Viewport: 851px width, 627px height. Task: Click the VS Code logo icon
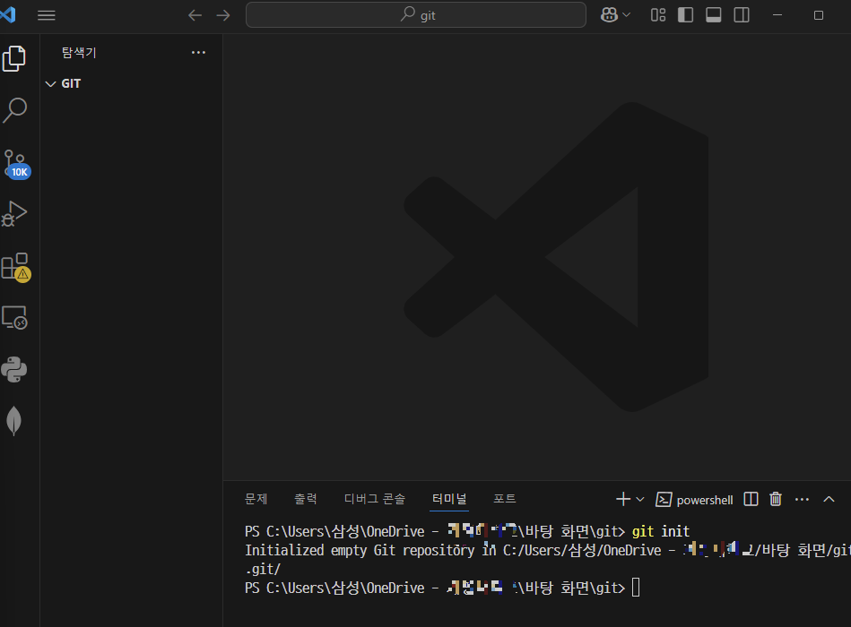coord(7,14)
